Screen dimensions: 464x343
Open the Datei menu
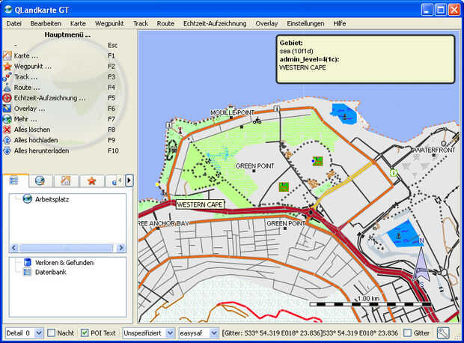pyautogui.click(x=13, y=23)
